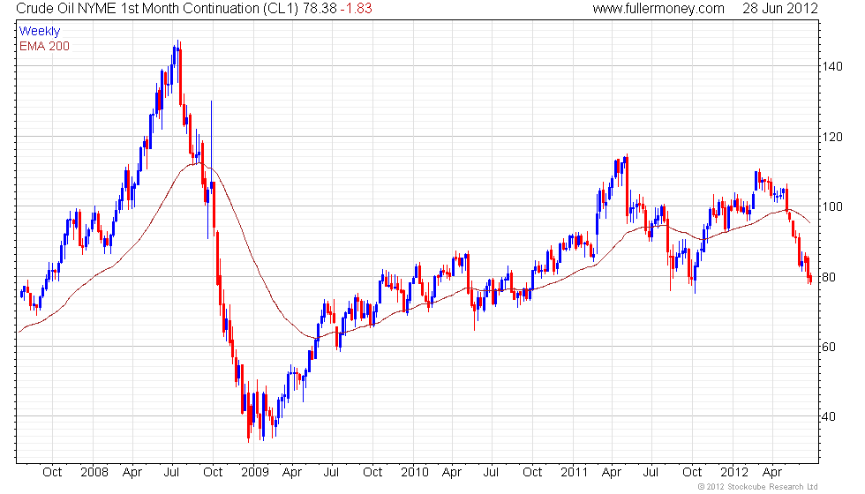Click the 60 price axis label
The width and height of the screenshot is (865, 494).
(x=829, y=348)
